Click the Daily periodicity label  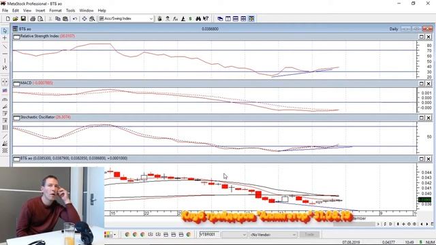(x=394, y=29)
